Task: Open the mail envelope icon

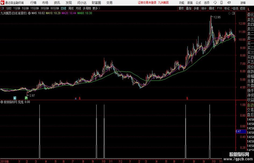Action: (x=229, y=3)
